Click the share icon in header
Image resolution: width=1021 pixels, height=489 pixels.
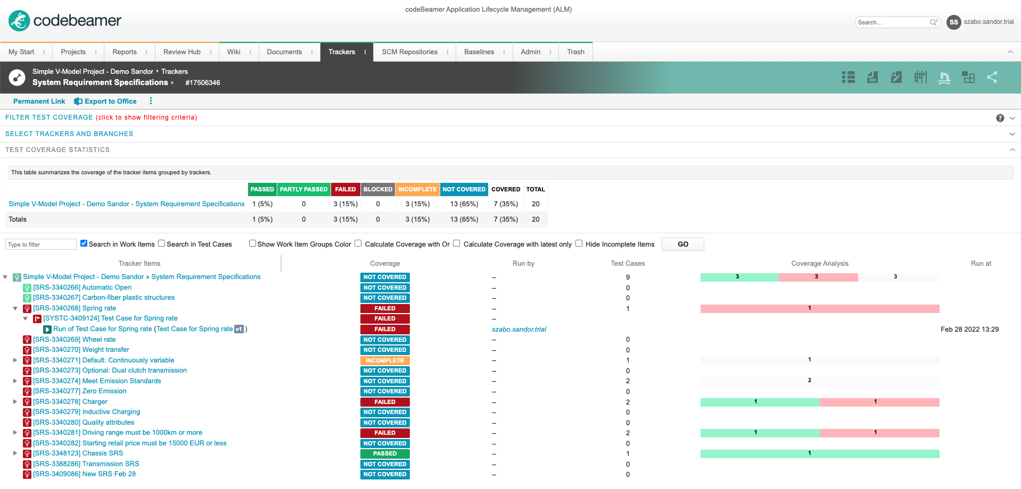(992, 78)
